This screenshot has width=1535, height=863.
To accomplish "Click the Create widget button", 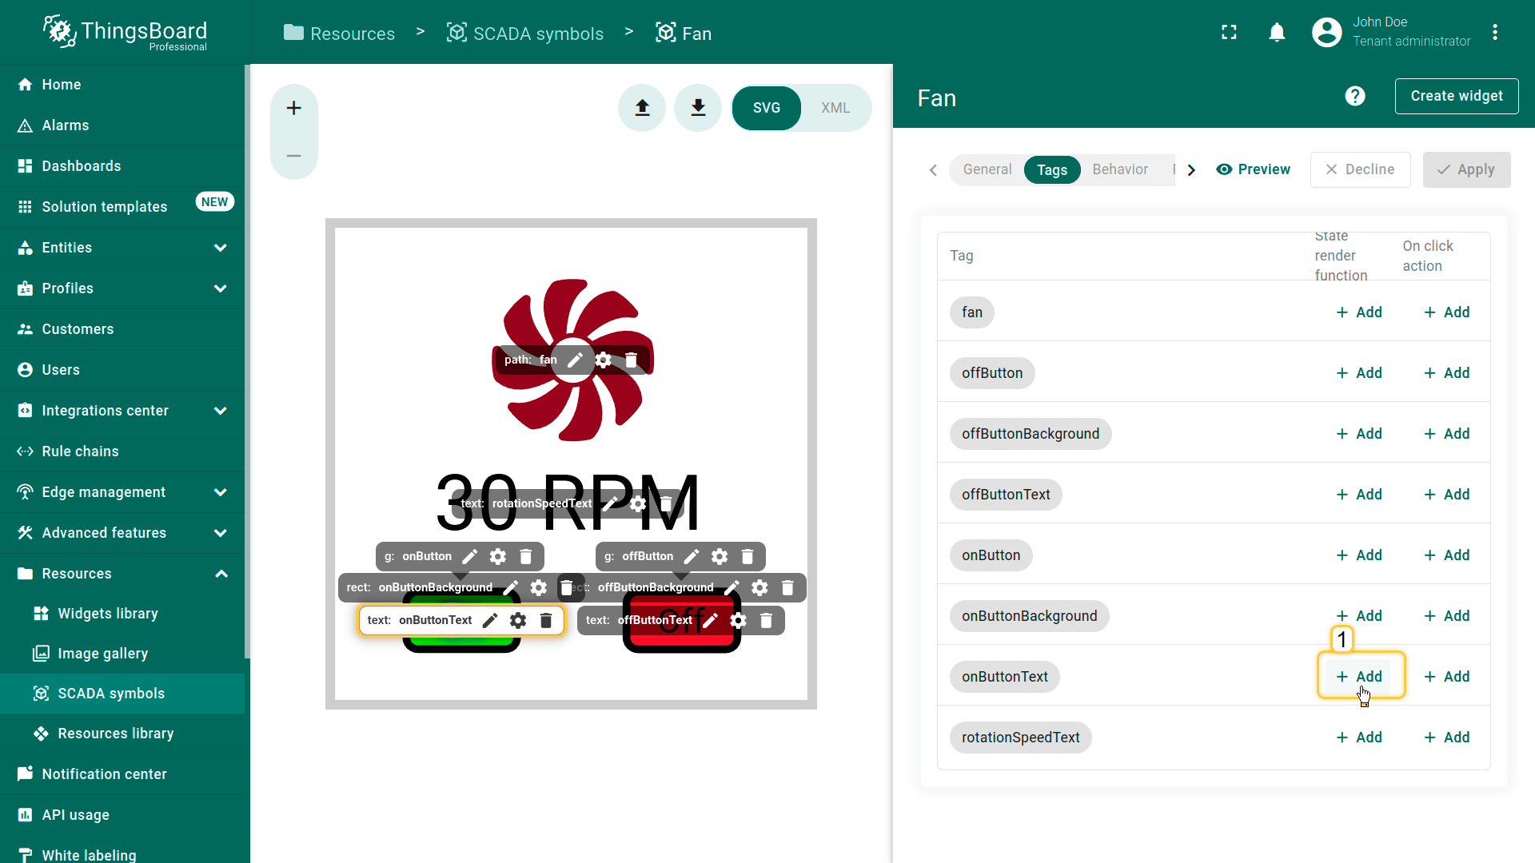I will (x=1456, y=97).
